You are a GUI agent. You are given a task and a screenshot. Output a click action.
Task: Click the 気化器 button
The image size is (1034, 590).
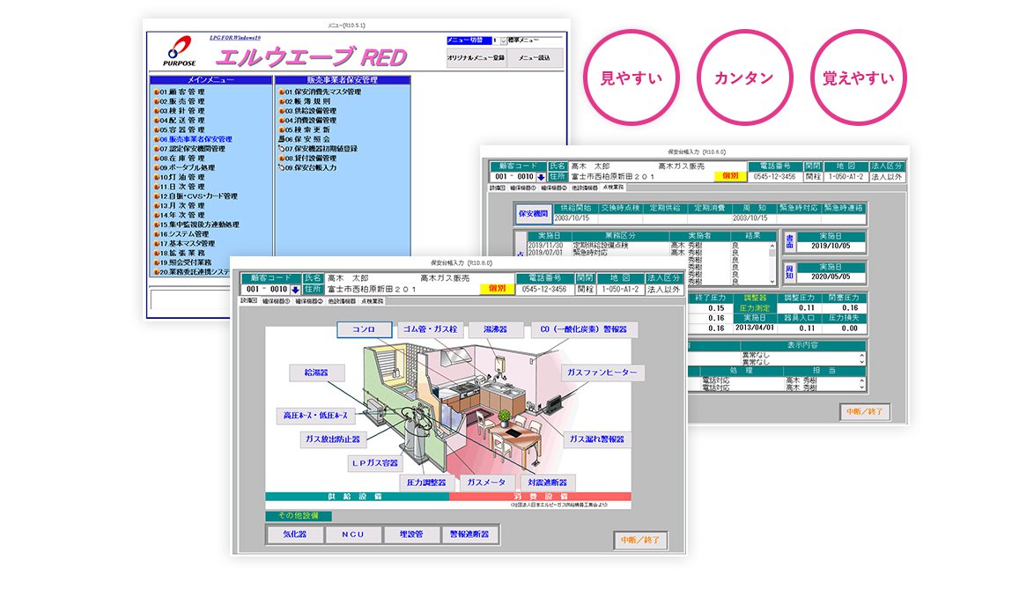coord(295,535)
